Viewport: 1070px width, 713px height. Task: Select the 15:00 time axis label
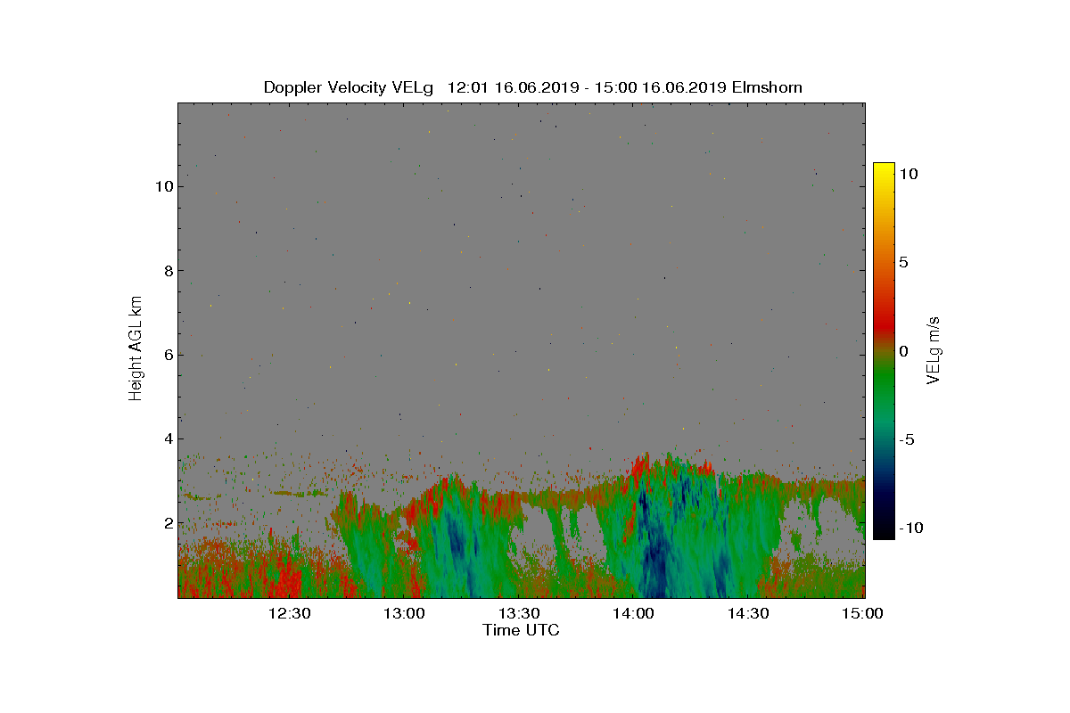click(862, 613)
